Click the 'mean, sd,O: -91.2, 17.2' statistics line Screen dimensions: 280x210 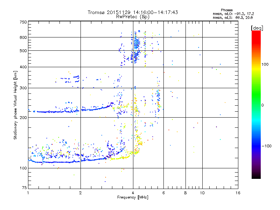click(233, 14)
